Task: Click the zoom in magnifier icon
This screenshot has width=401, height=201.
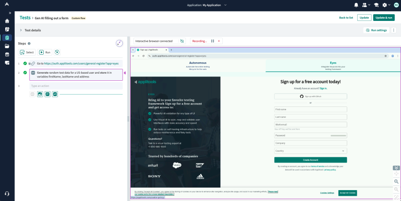Action: click(x=396, y=182)
